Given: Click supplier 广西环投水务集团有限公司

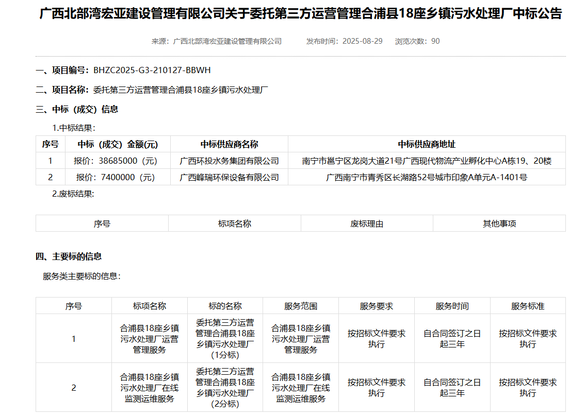Looking at the screenshot, I should 229,161.
